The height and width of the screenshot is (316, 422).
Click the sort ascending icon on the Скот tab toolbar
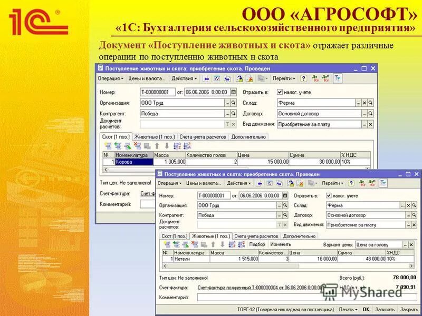pos(177,146)
